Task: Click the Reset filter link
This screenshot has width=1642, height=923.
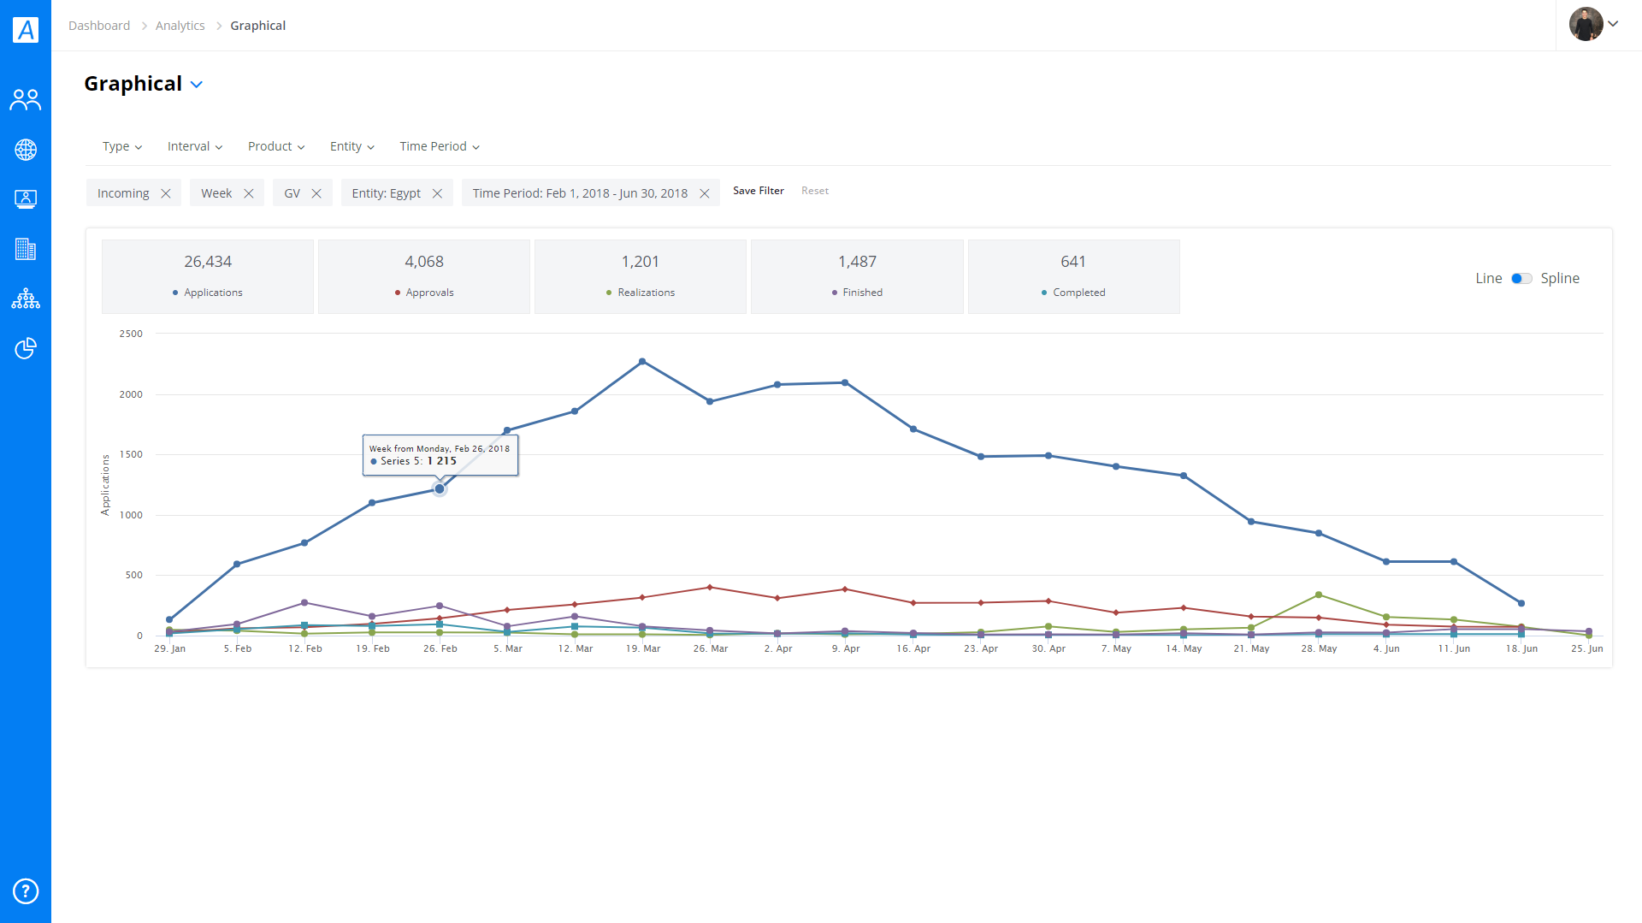Action: 815,191
